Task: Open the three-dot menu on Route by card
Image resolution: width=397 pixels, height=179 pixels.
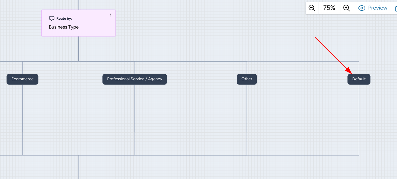Action: coord(111,15)
